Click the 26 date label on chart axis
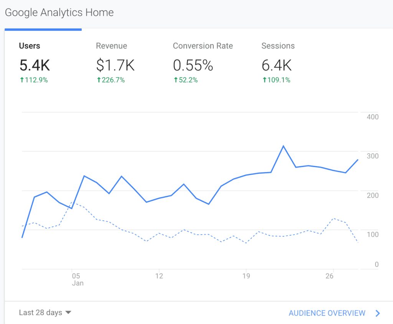393x324 pixels. (329, 276)
